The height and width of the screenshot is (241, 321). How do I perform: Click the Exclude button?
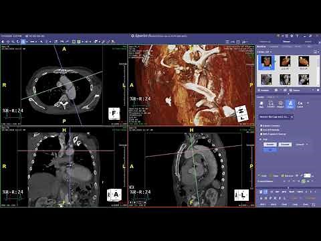285,145
